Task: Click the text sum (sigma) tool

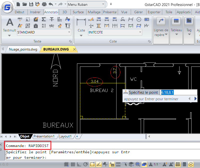Action: [43, 19]
